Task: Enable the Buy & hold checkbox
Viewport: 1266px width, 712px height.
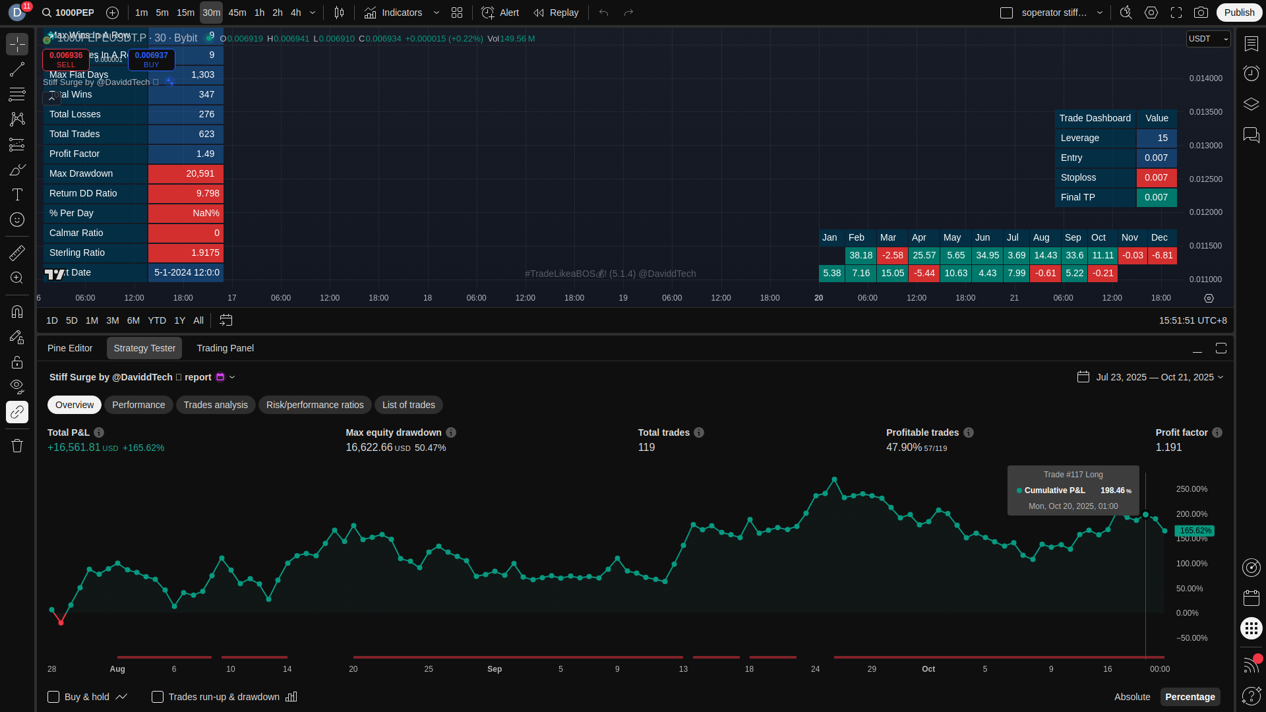Action: (x=53, y=697)
